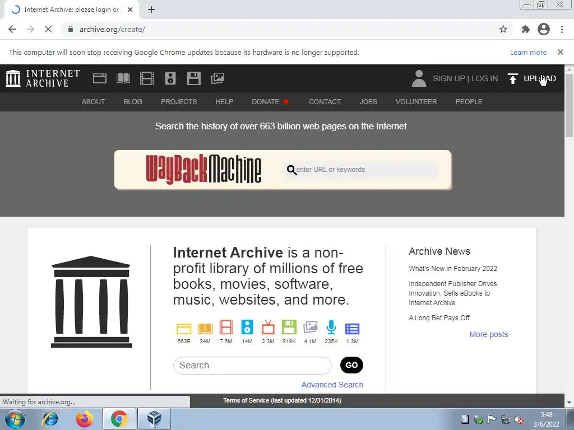Screen dimensions: 574x430
Task: Open Chrome extensions puzzle icon
Action: [526, 29]
